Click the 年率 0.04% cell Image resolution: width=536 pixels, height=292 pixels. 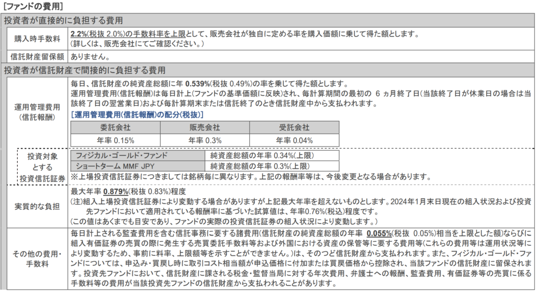pyautogui.click(x=294, y=140)
